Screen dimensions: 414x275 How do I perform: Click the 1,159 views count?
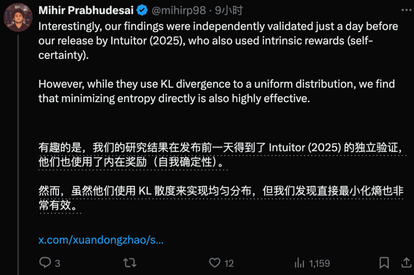[x=319, y=263]
